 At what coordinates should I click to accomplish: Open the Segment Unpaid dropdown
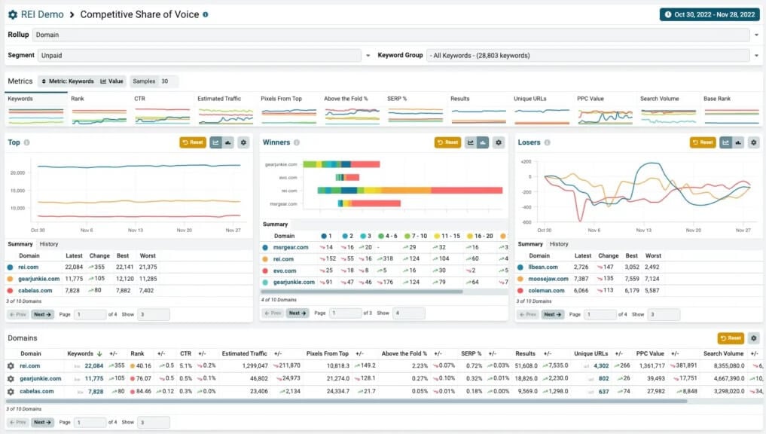click(x=368, y=55)
